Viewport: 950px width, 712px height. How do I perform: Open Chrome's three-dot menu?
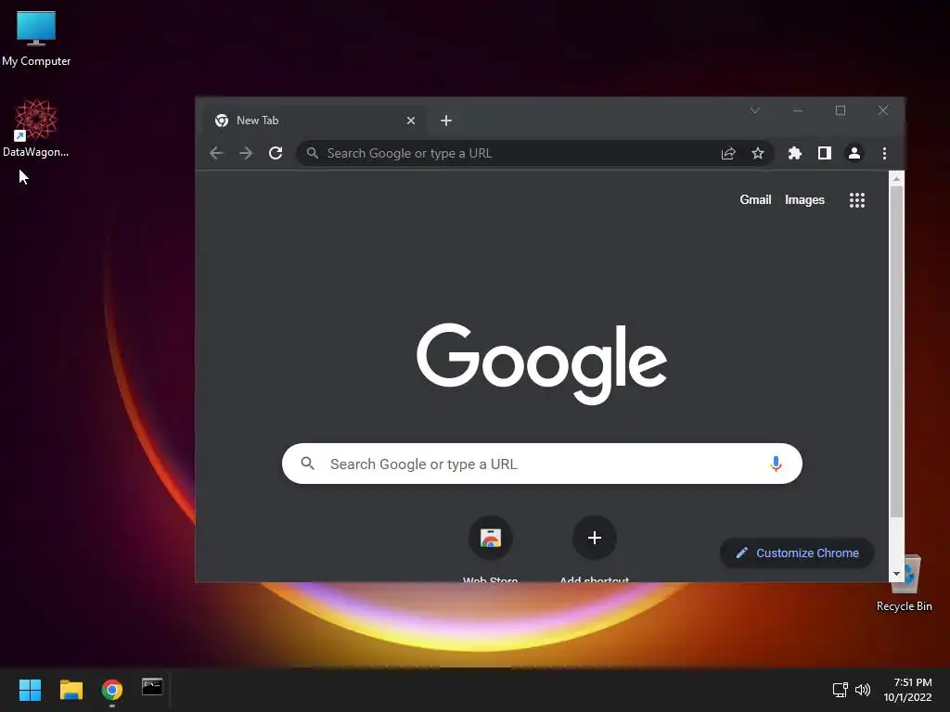pyautogui.click(x=884, y=153)
